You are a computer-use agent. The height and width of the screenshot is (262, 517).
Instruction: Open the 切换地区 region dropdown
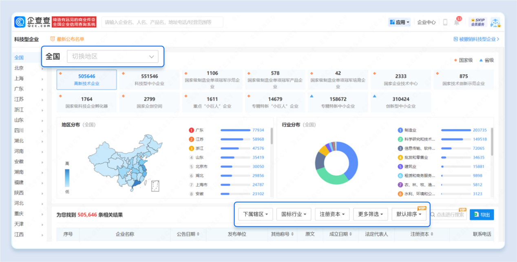(x=113, y=57)
